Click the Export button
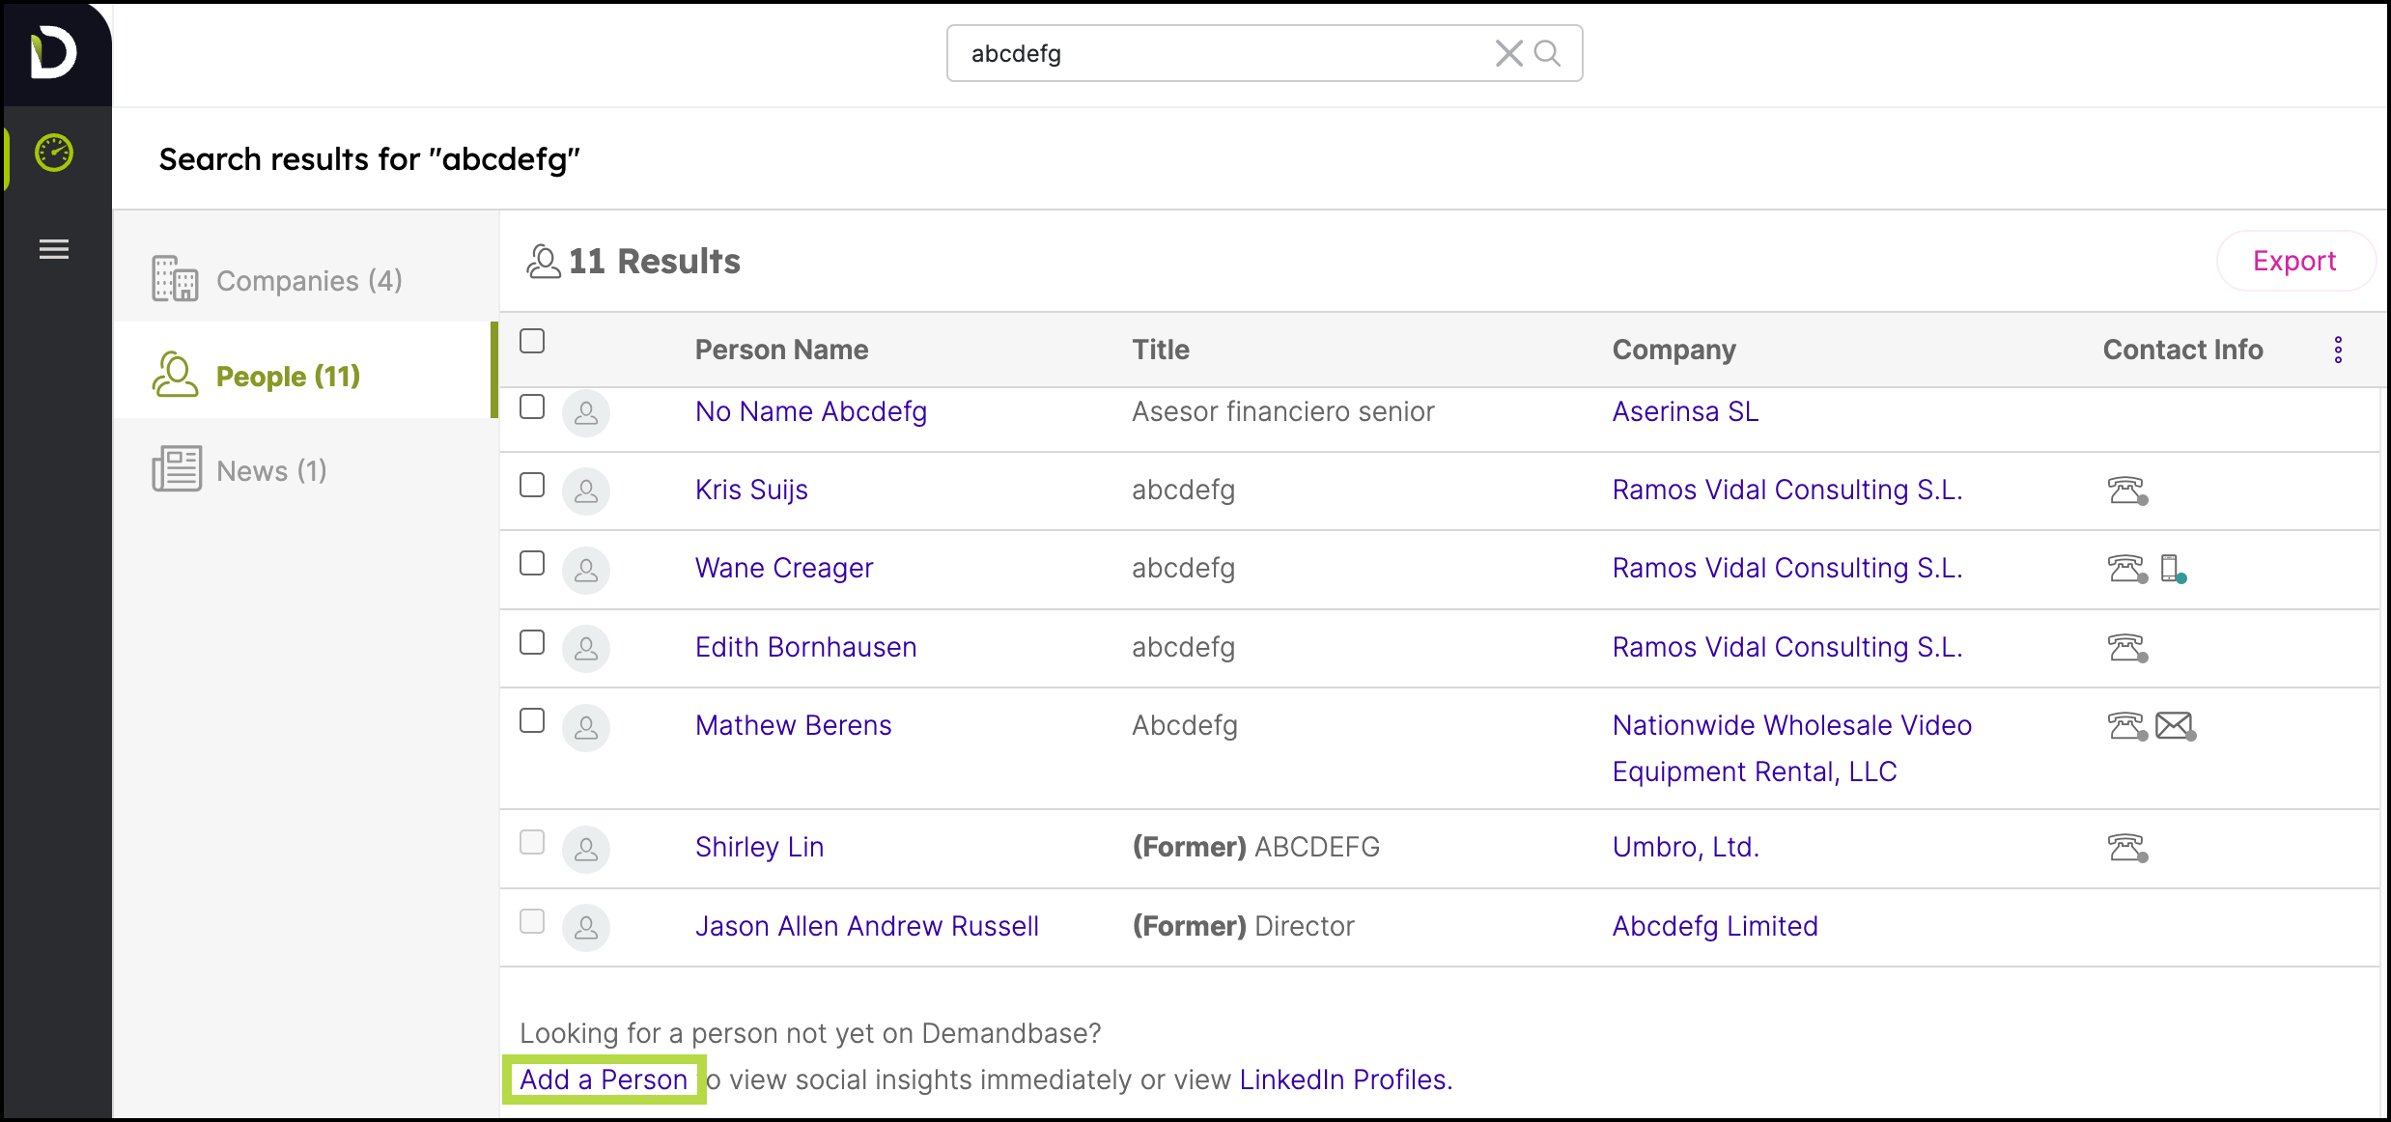Viewport: 2391px width, 1122px height. [2294, 261]
